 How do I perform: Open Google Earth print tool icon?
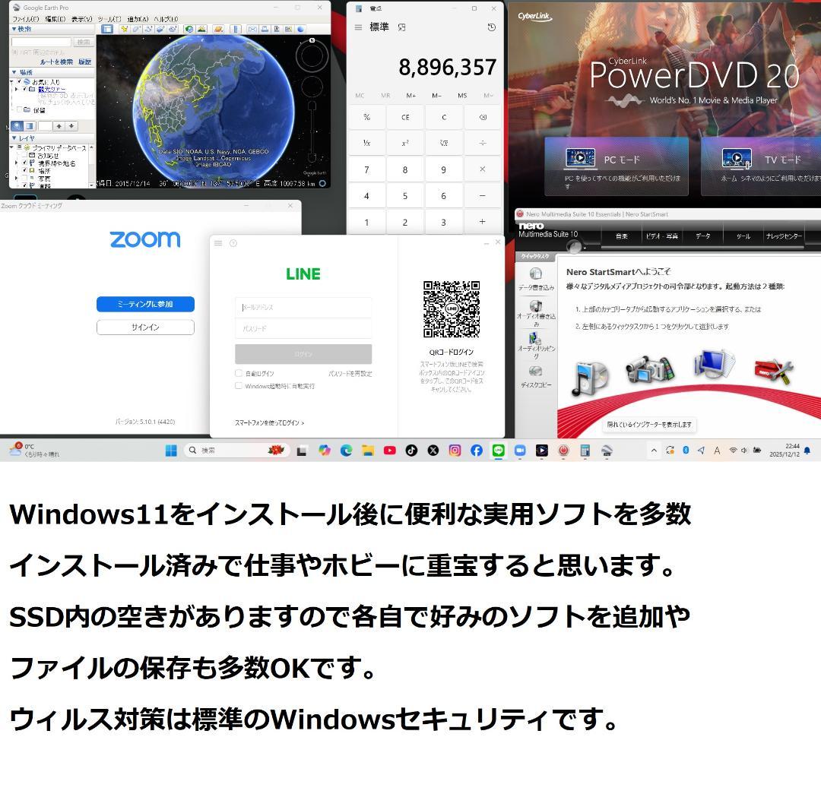pos(264,29)
